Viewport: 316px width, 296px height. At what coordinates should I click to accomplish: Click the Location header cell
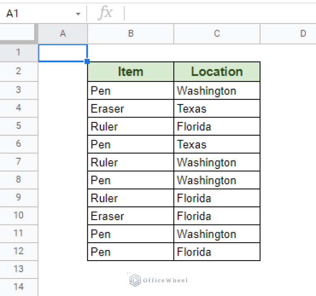coord(217,72)
